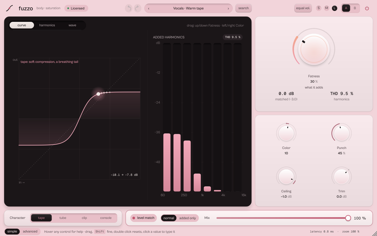This screenshot has width=377, height=236.
Task: Click the Fatness knob
Action: pos(314,49)
